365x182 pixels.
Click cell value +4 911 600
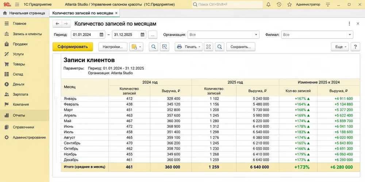pos(343,99)
